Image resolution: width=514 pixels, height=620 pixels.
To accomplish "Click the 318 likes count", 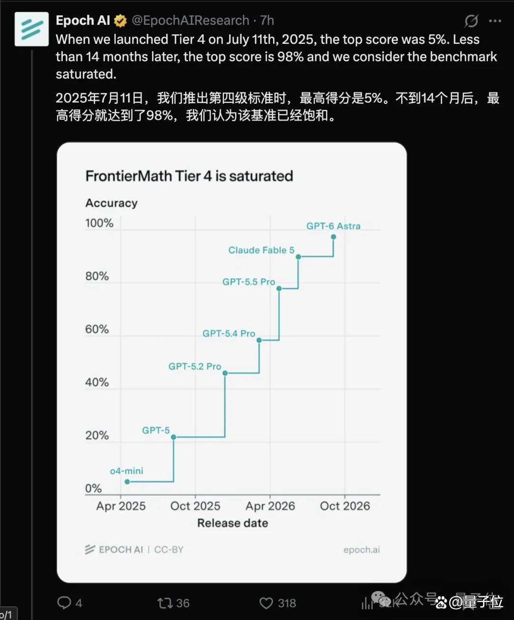I will coord(287,603).
